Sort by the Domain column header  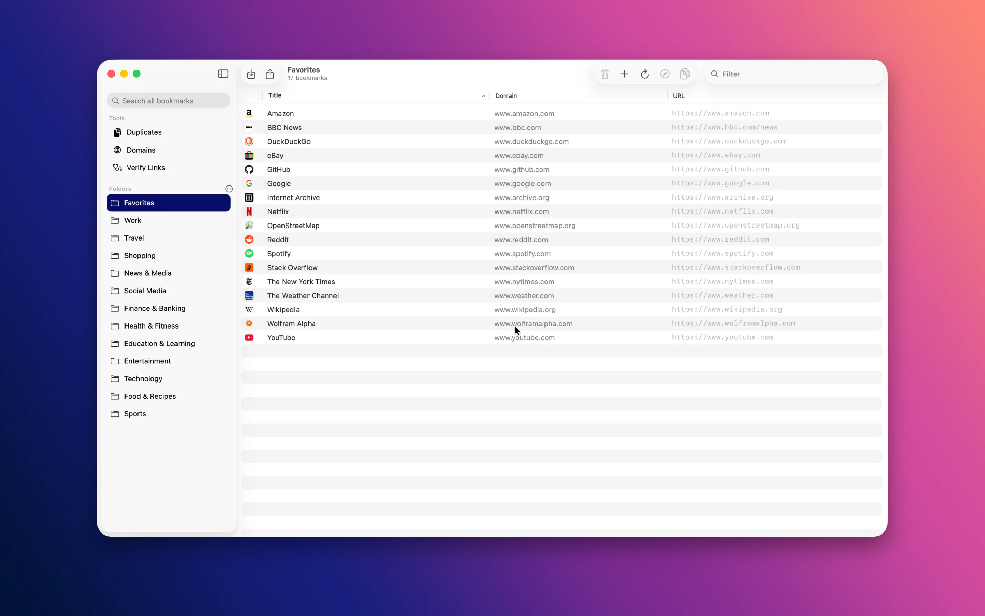[578, 96]
